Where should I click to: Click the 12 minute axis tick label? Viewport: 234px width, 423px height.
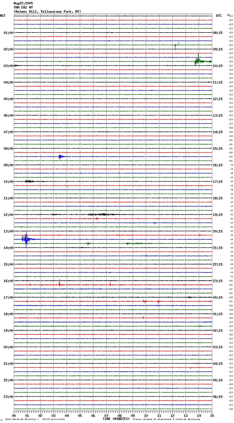tap(172, 416)
